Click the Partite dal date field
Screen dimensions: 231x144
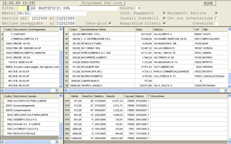(38, 18)
